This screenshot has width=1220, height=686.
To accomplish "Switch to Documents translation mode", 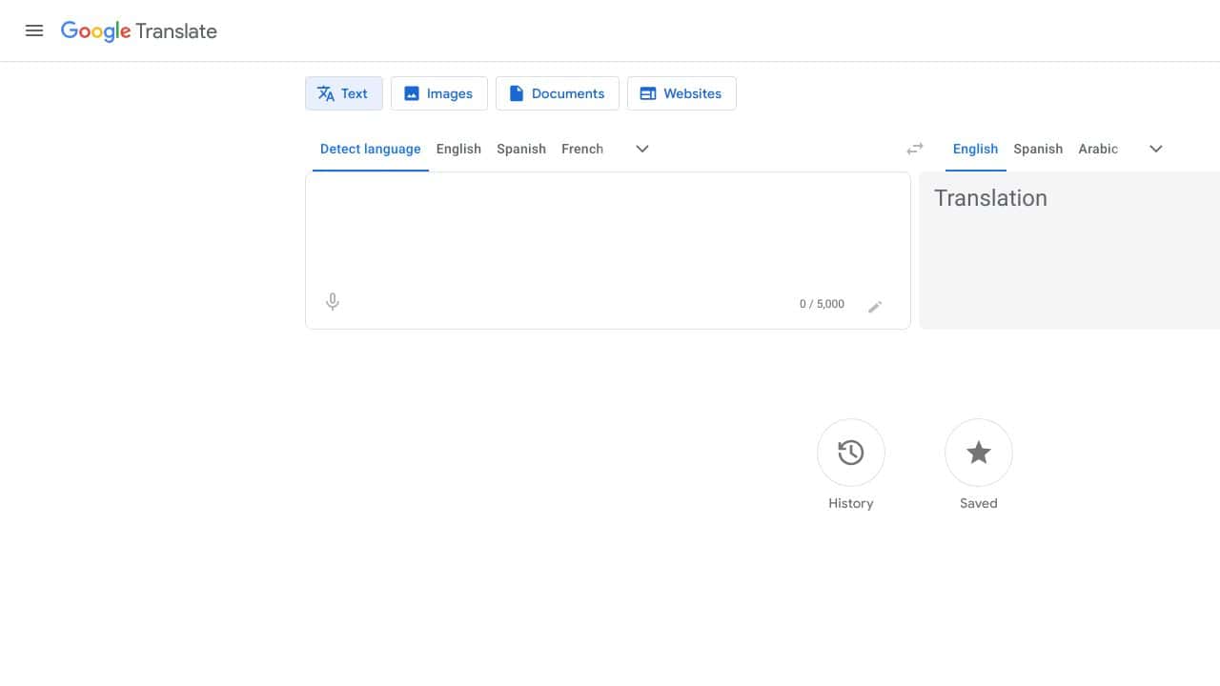I will click(x=557, y=93).
